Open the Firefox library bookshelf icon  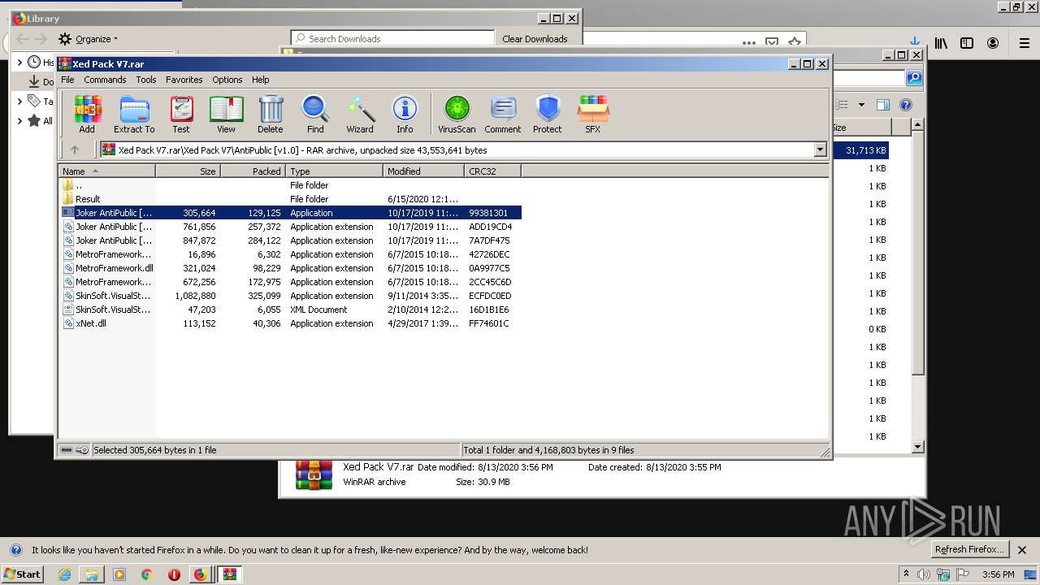(941, 43)
